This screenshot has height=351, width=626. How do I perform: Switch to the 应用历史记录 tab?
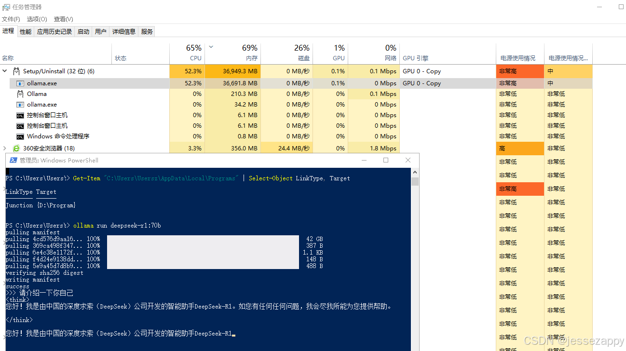click(x=54, y=31)
